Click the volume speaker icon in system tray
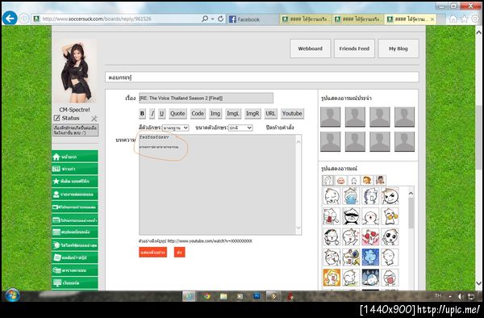This screenshot has height=318, width=484. [x=461, y=296]
